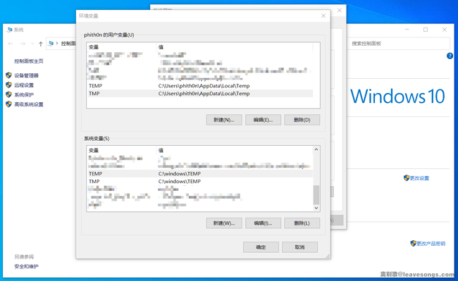Click the shield icon beside 系统保护
The width and height of the screenshot is (458, 281).
tap(8, 94)
